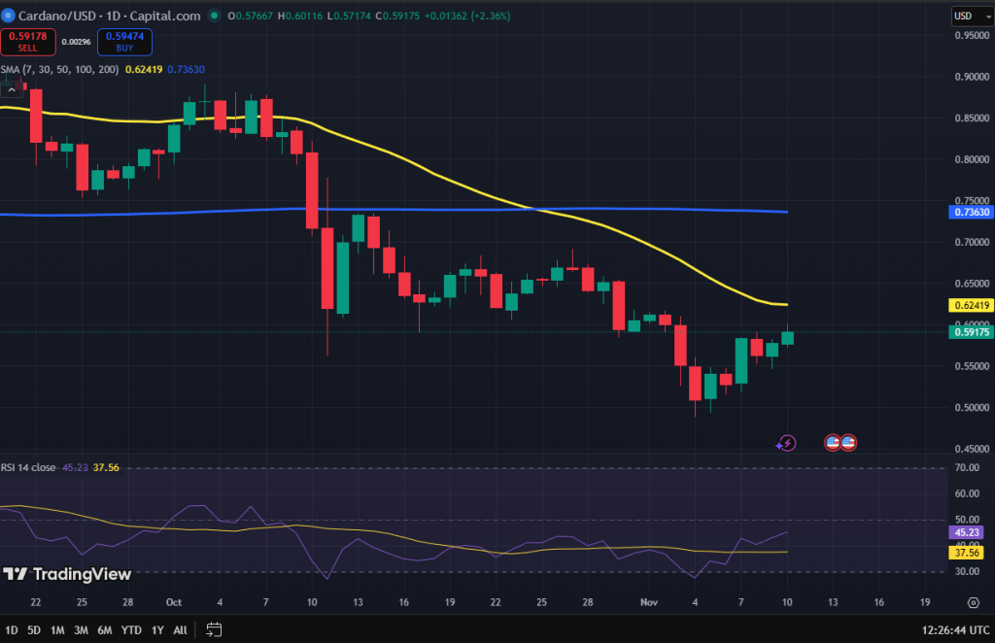Click the blue BUY button at 0.59474
The width and height of the screenshot is (995, 643).
coord(124,42)
